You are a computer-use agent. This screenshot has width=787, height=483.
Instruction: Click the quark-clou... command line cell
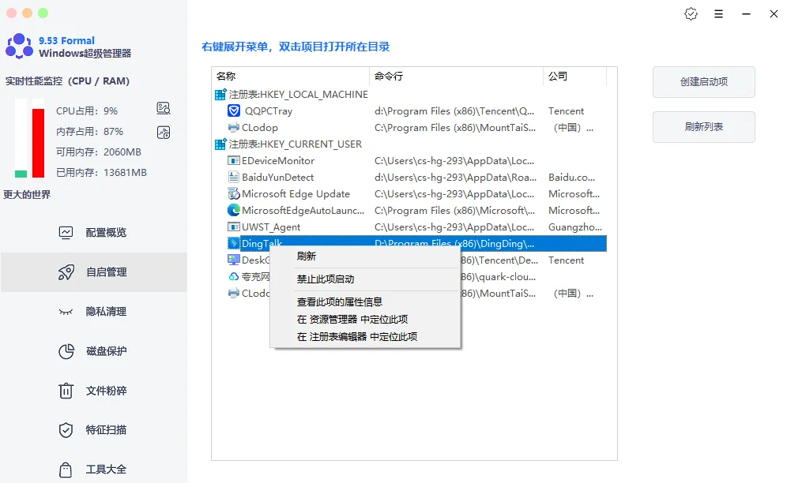[x=498, y=276]
